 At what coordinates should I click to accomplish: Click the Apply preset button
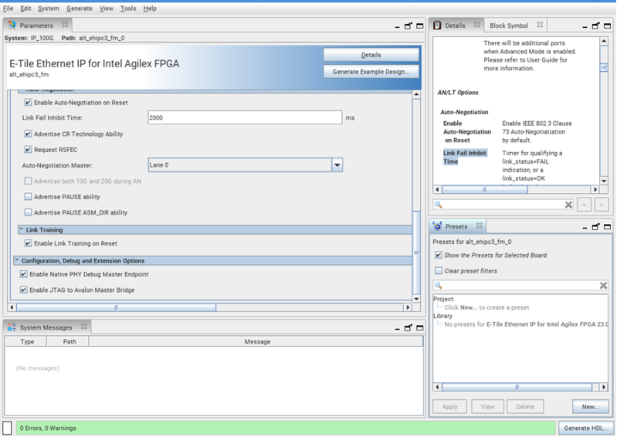click(449, 406)
